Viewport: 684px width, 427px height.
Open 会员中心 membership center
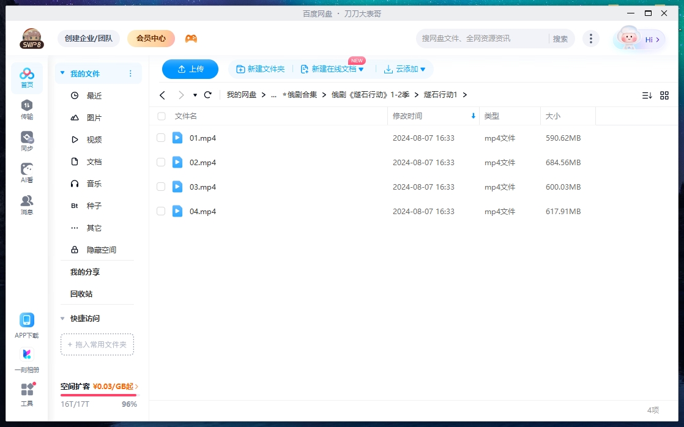pyautogui.click(x=151, y=38)
